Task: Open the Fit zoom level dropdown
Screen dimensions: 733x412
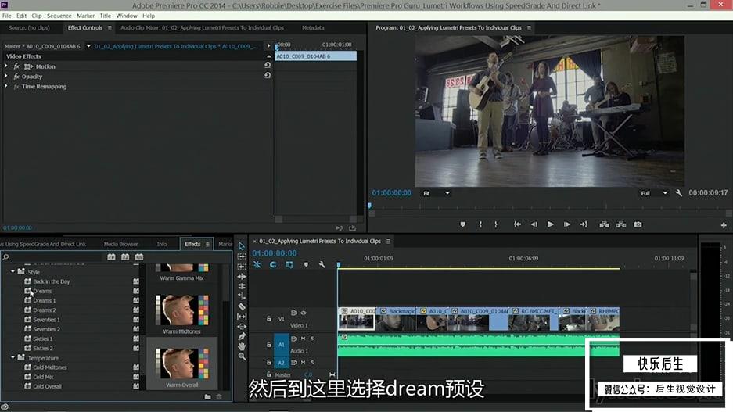Action: click(x=436, y=193)
